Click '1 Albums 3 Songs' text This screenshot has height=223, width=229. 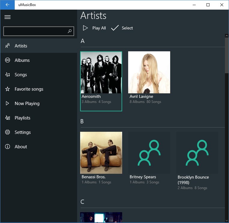(x=144, y=182)
